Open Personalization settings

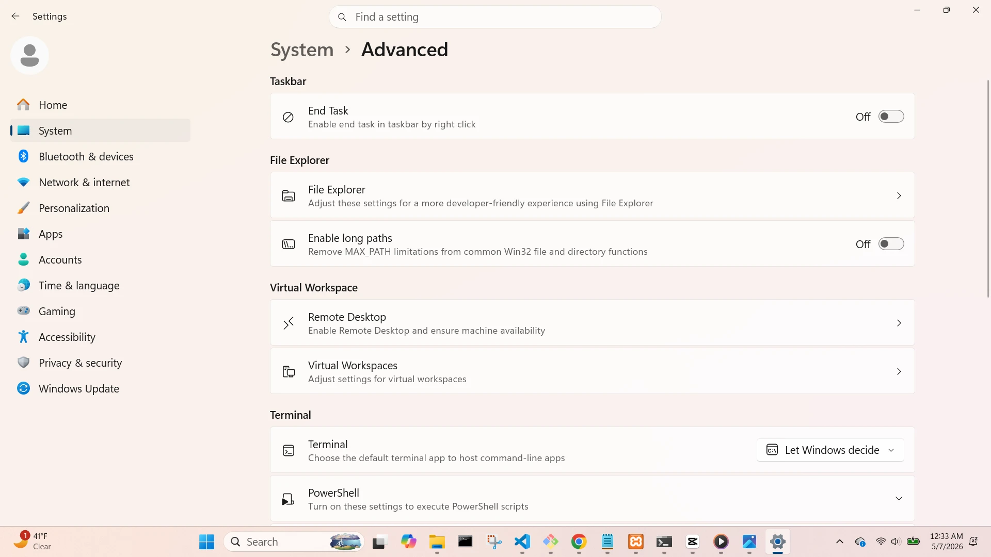point(100,208)
